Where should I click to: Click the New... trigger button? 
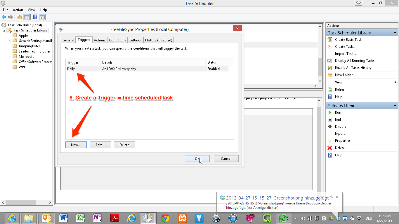coord(76,145)
